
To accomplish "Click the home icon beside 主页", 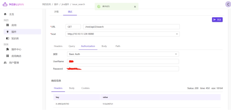I will pos(5,14).
